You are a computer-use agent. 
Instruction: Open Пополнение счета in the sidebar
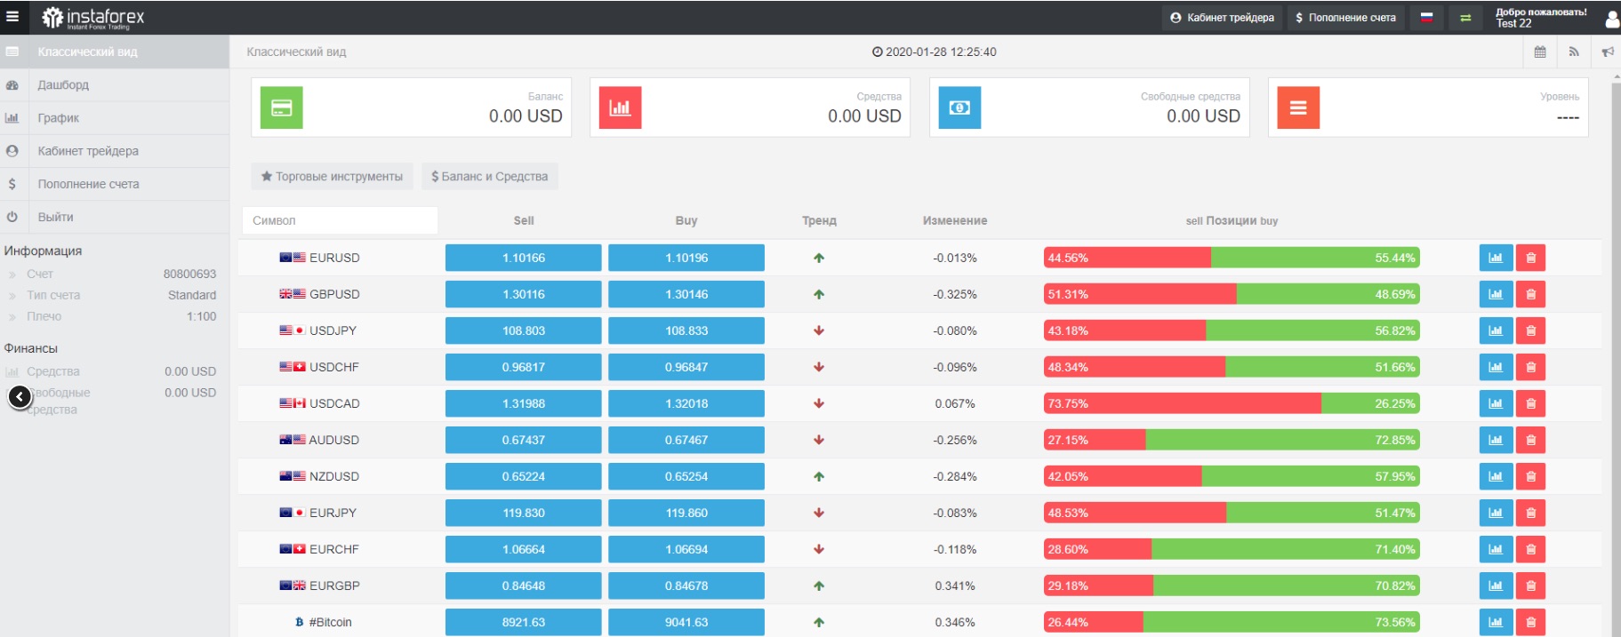pyautogui.click(x=115, y=184)
